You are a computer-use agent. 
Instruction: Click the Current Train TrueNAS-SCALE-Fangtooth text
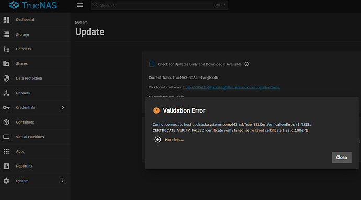point(183,77)
